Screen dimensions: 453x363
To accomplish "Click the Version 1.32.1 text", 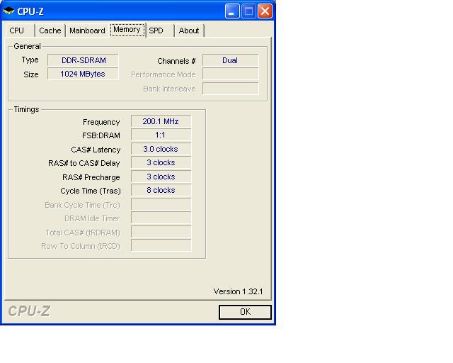I will click(x=238, y=291).
